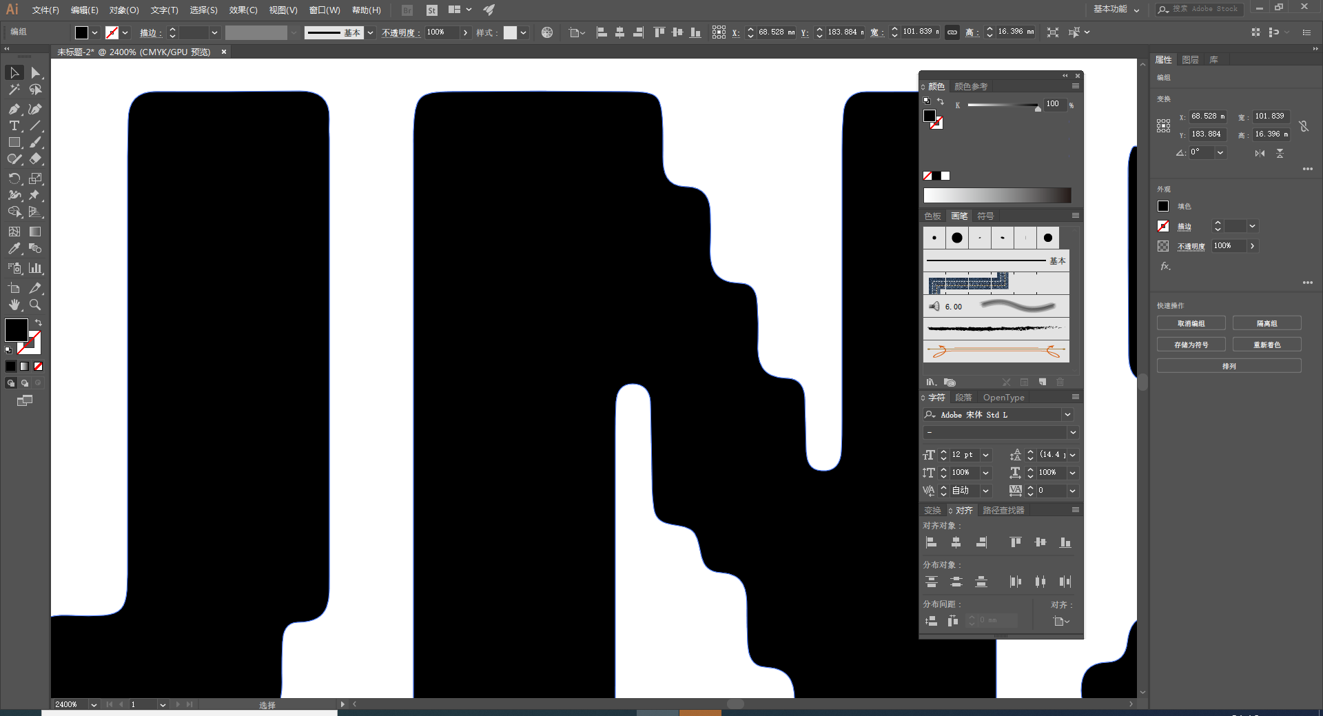The image size is (1323, 716).
Task: Click the Rotate tool
Action: tap(14, 178)
